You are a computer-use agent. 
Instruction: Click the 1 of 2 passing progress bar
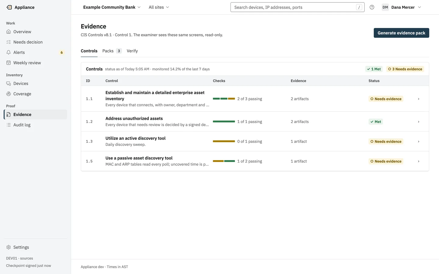tap(224, 161)
